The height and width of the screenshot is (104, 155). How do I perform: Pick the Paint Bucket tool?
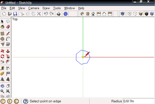click(x=2, y=27)
